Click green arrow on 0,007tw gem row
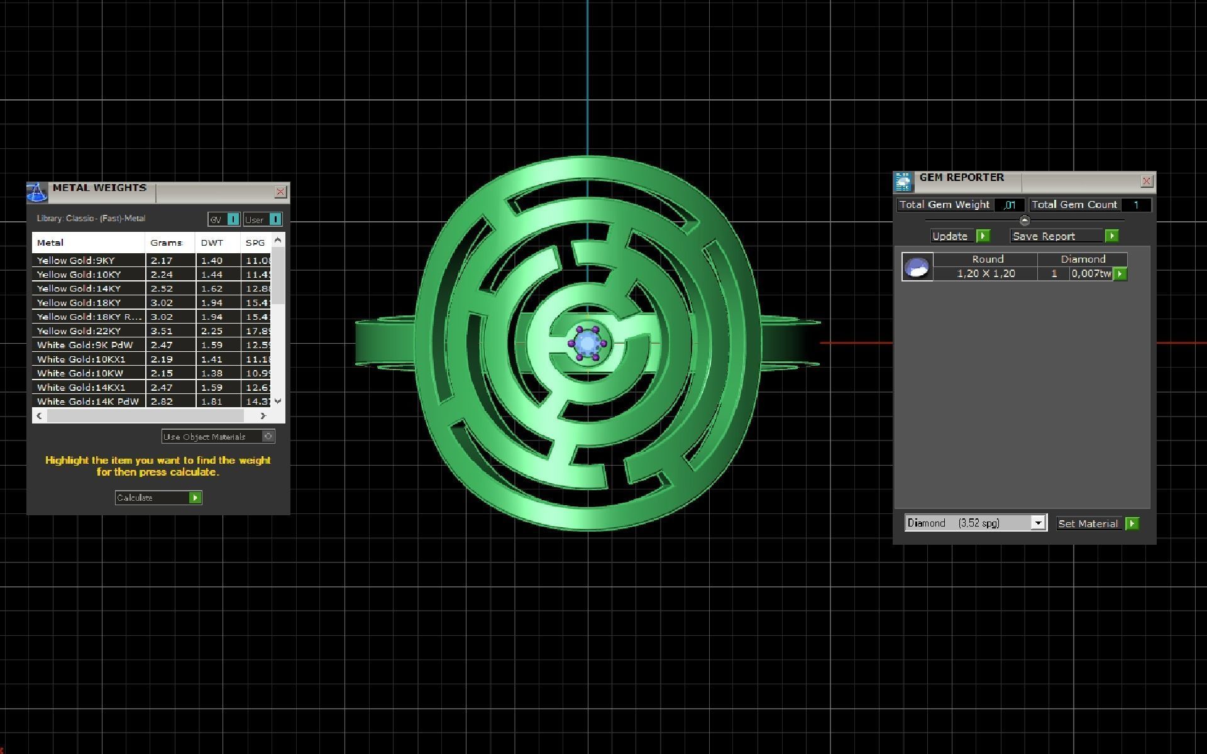Viewport: 1207px width, 754px height. tap(1120, 274)
